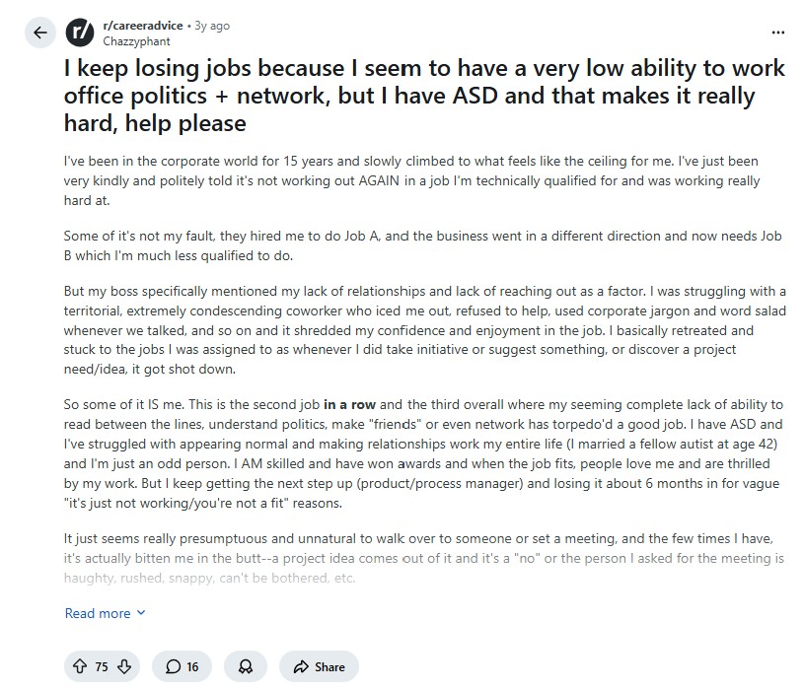Click the comment bubble icon
This screenshot has height=690, width=804.
[172, 666]
